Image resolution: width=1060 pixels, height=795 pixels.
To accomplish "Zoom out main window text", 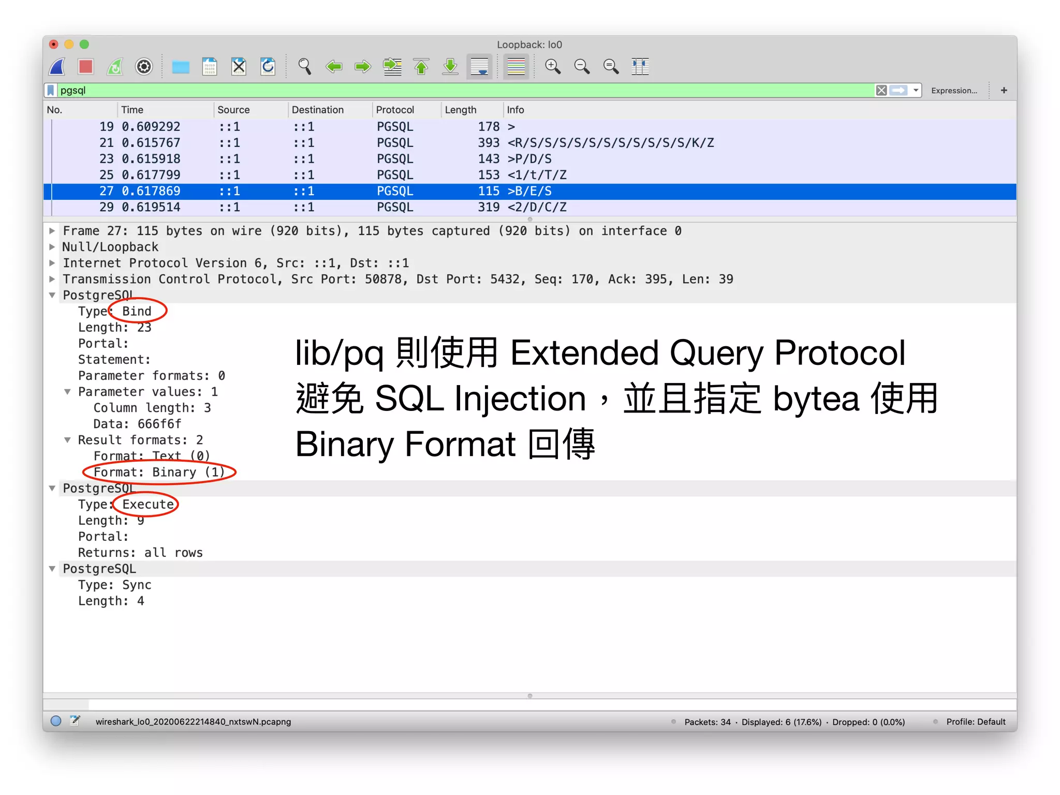I will click(x=582, y=67).
